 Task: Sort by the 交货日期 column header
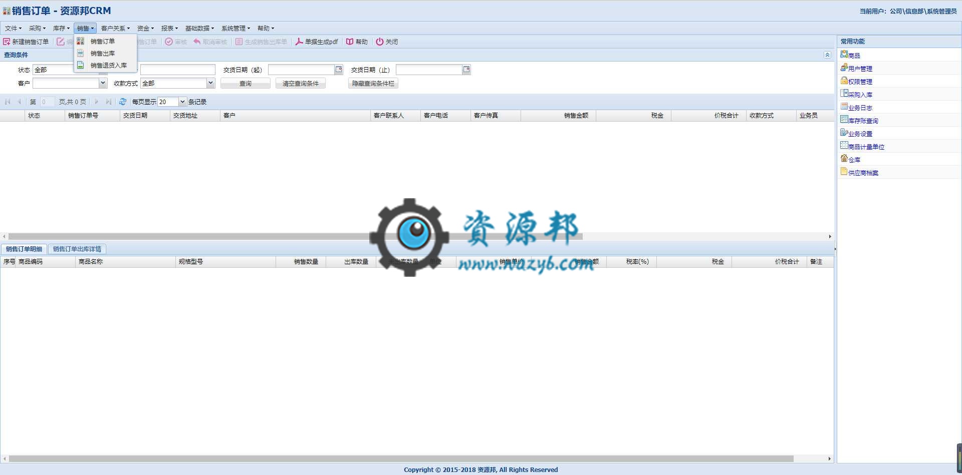coord(145,116)
